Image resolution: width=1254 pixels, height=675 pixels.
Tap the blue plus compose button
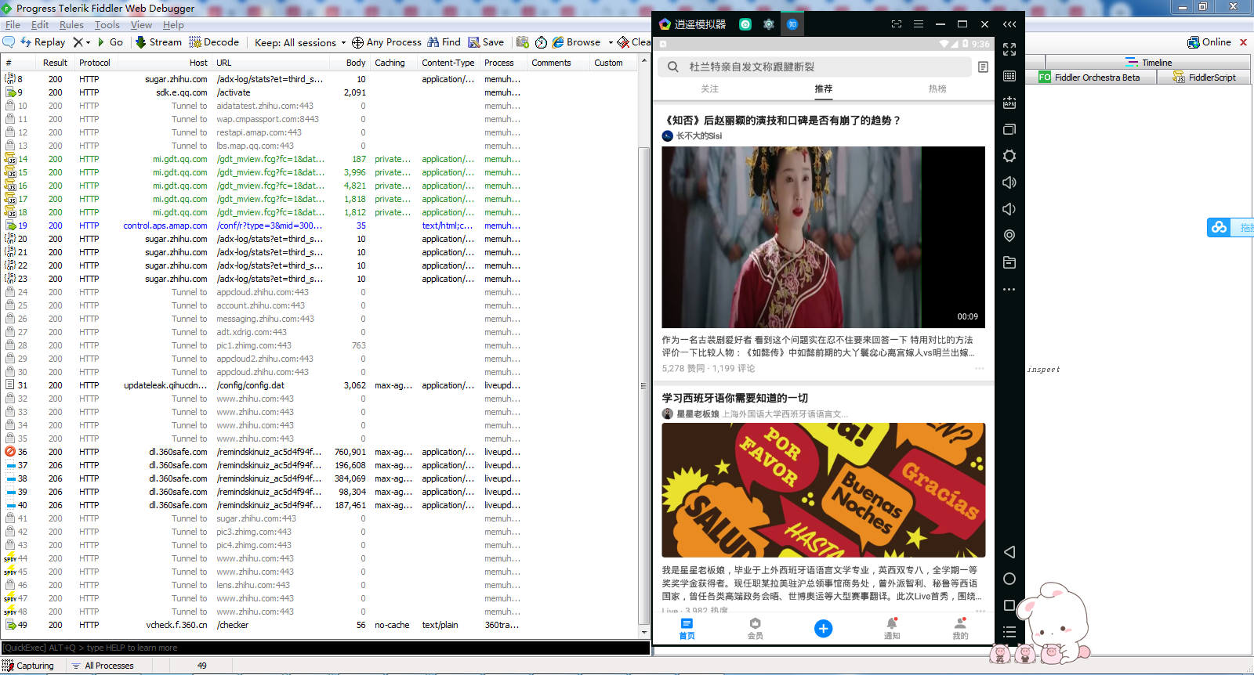click(x=824, y=629)
